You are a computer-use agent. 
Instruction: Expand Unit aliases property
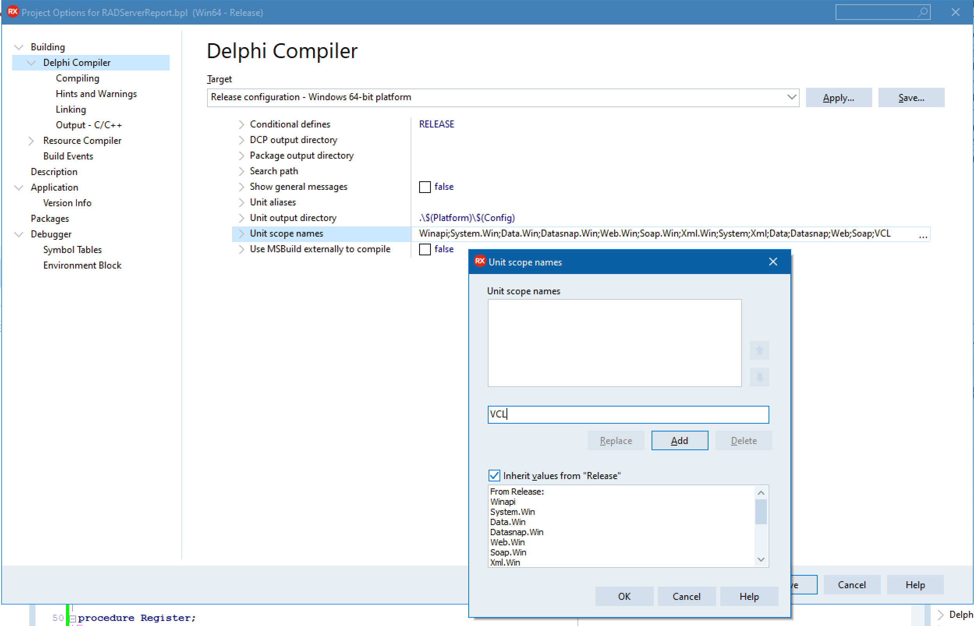tap(241, 202)
